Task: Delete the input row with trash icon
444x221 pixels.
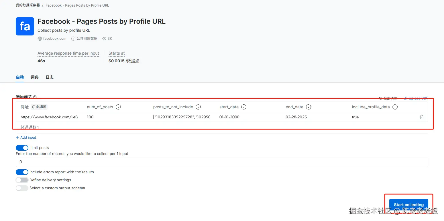Action: pos(422,117)
